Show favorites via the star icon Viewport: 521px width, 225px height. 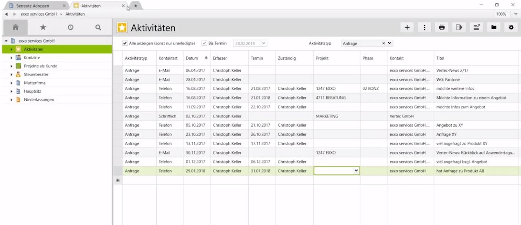tap(43, 28)
